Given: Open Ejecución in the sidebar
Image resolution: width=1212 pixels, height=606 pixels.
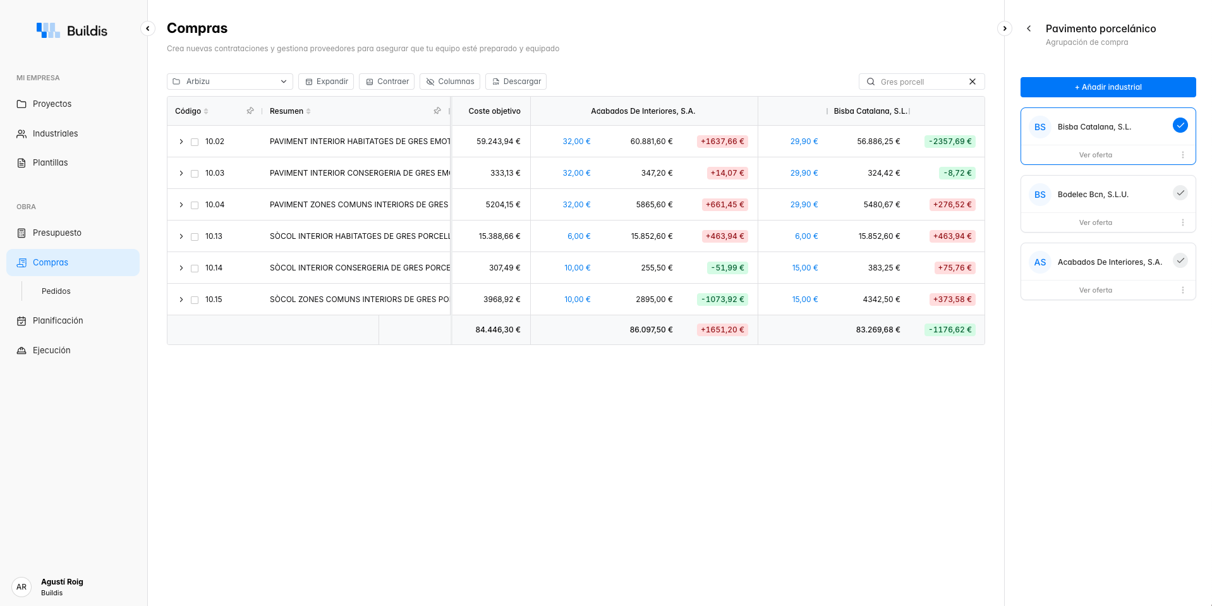Looking at the screenshot, I should (73, 351).
